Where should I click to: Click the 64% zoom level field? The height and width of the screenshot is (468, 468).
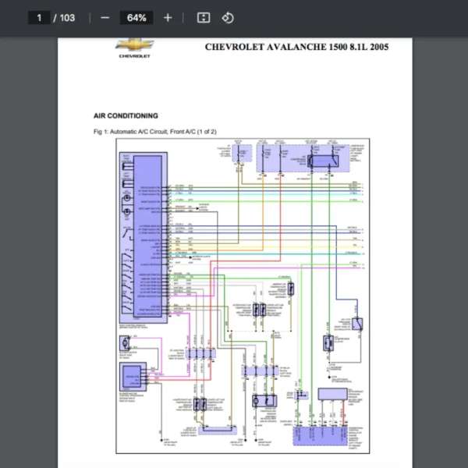coord(136,17)
